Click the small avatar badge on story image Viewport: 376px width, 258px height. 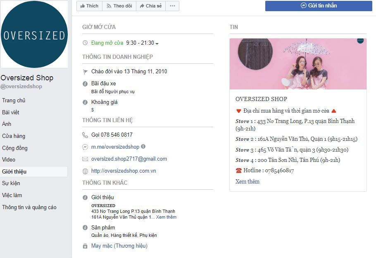[360, 41]
